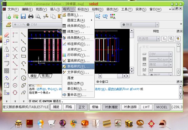Expand the DIM layer dropdown in properties
The height and width of the screenshot is (130, 188).
pos(171,54)
